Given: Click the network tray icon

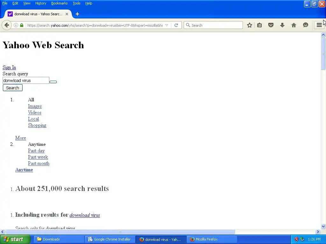Looking at the screenshot, I should click(x=302, y=239).
